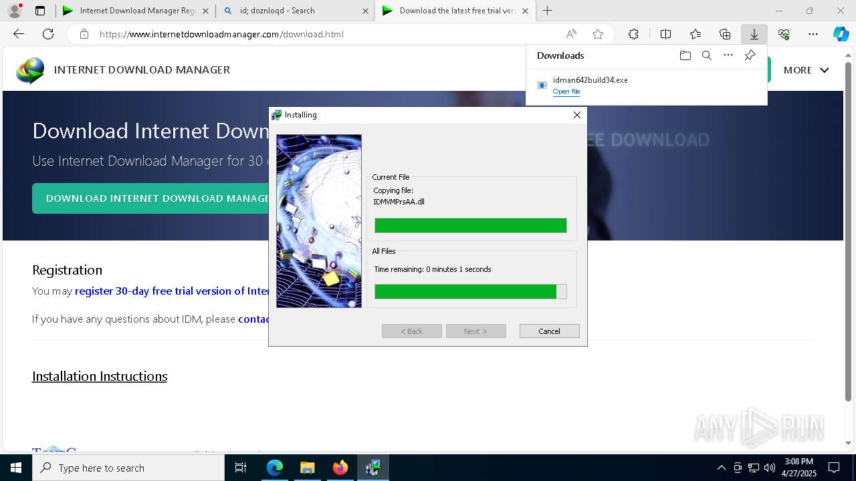Open Collections icon
856x481 pixels.
pos(725,34)
